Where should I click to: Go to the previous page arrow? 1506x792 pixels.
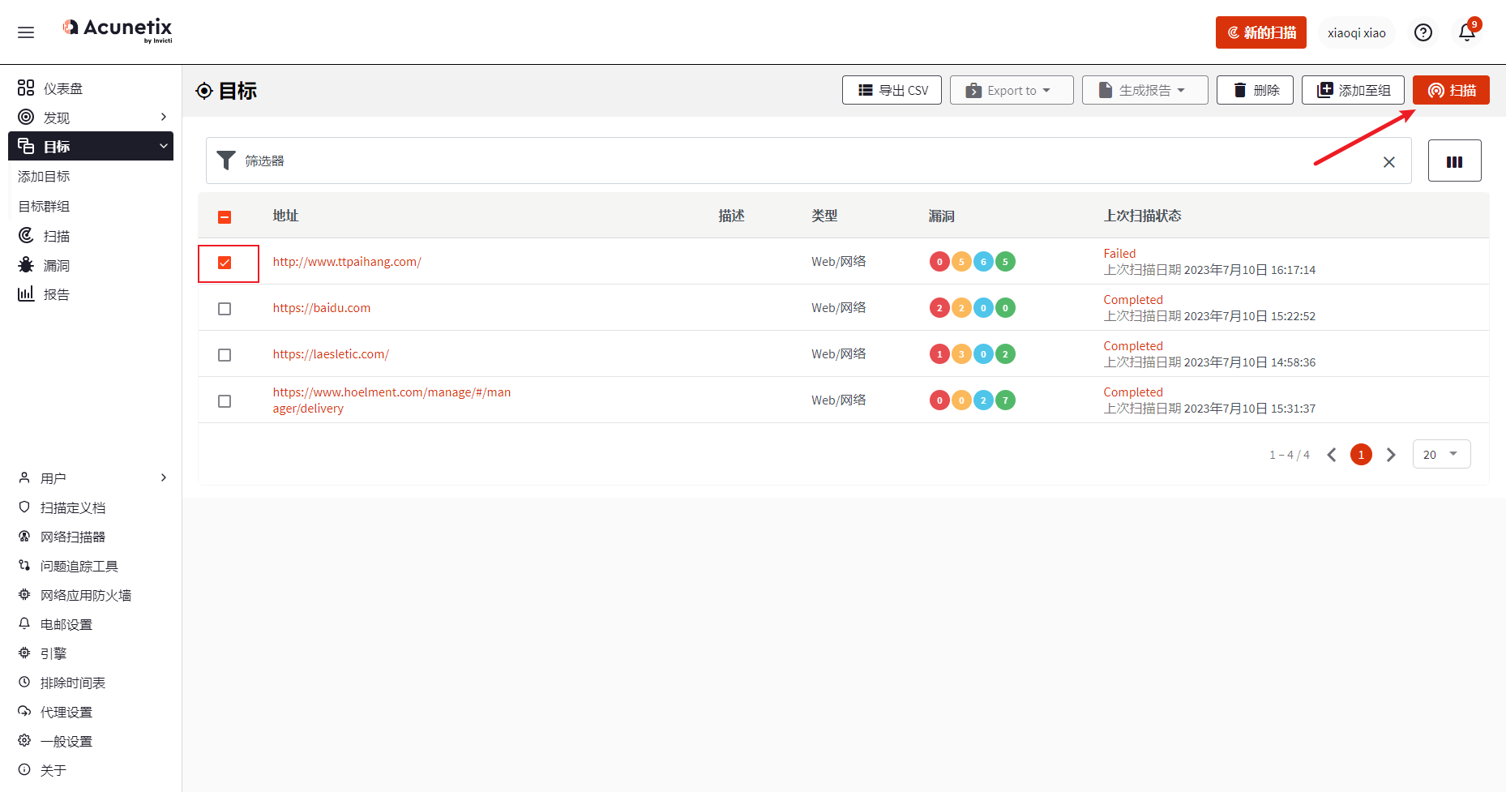point(1331,455)
